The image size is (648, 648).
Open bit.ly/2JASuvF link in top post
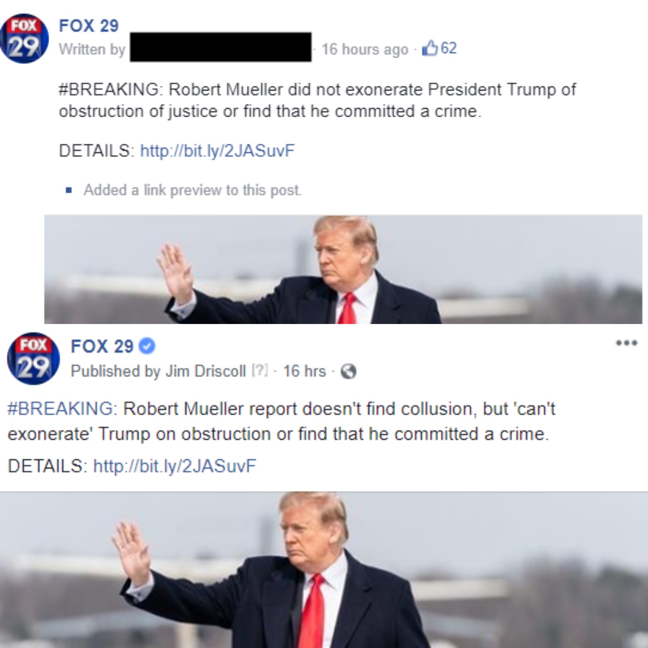tap(218, 150)
